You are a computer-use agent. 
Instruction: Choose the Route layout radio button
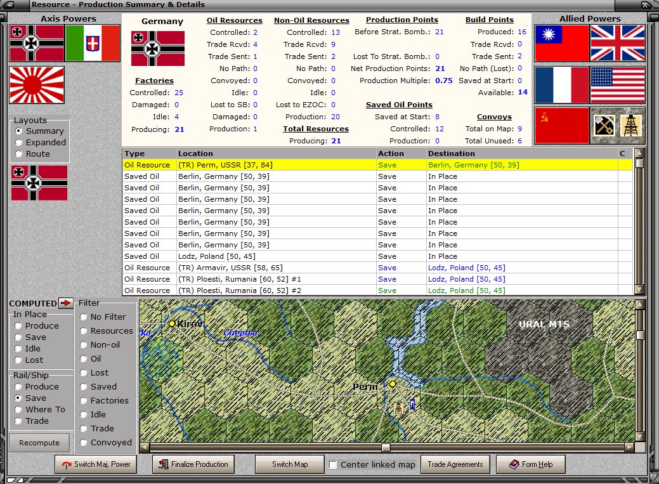(x=20, y=154)
